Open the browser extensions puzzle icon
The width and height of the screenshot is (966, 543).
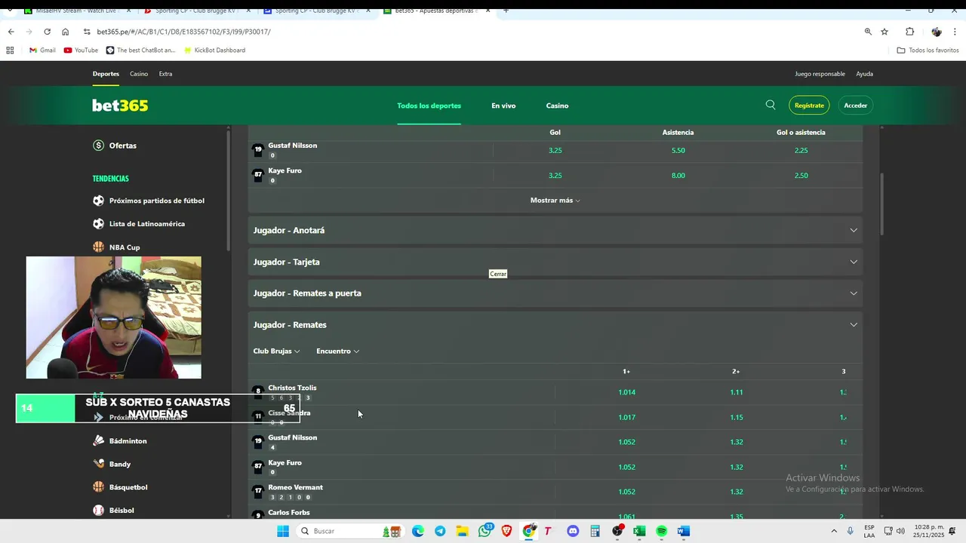(909, 32)
